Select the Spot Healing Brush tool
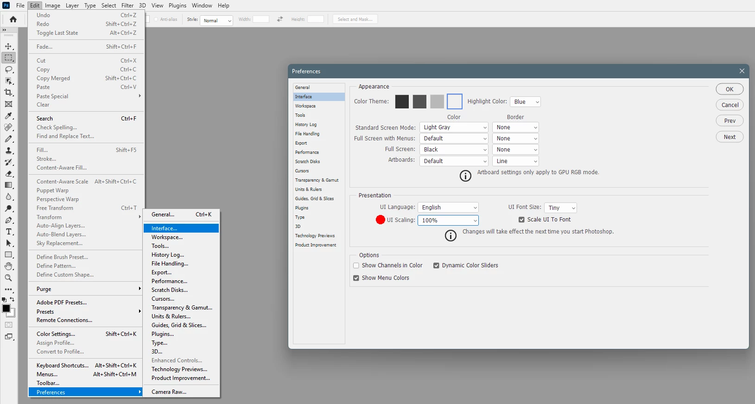Viewport: 755px width, 404px height. point(8,127)
